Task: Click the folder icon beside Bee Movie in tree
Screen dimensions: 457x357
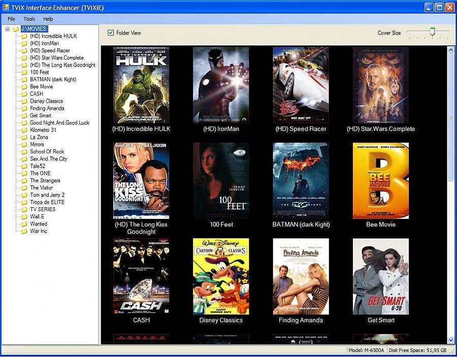Action: 24,86
